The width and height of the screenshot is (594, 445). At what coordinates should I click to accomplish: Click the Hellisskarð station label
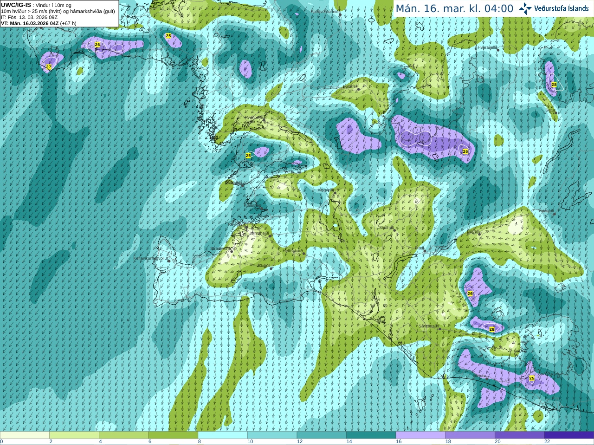293,251
